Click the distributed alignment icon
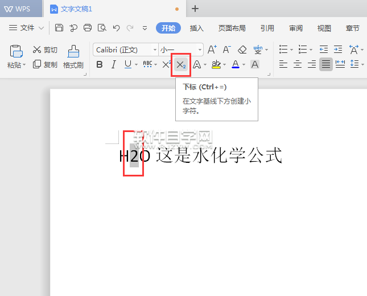The height and width of the screenshot is (296, 367). 340,64
